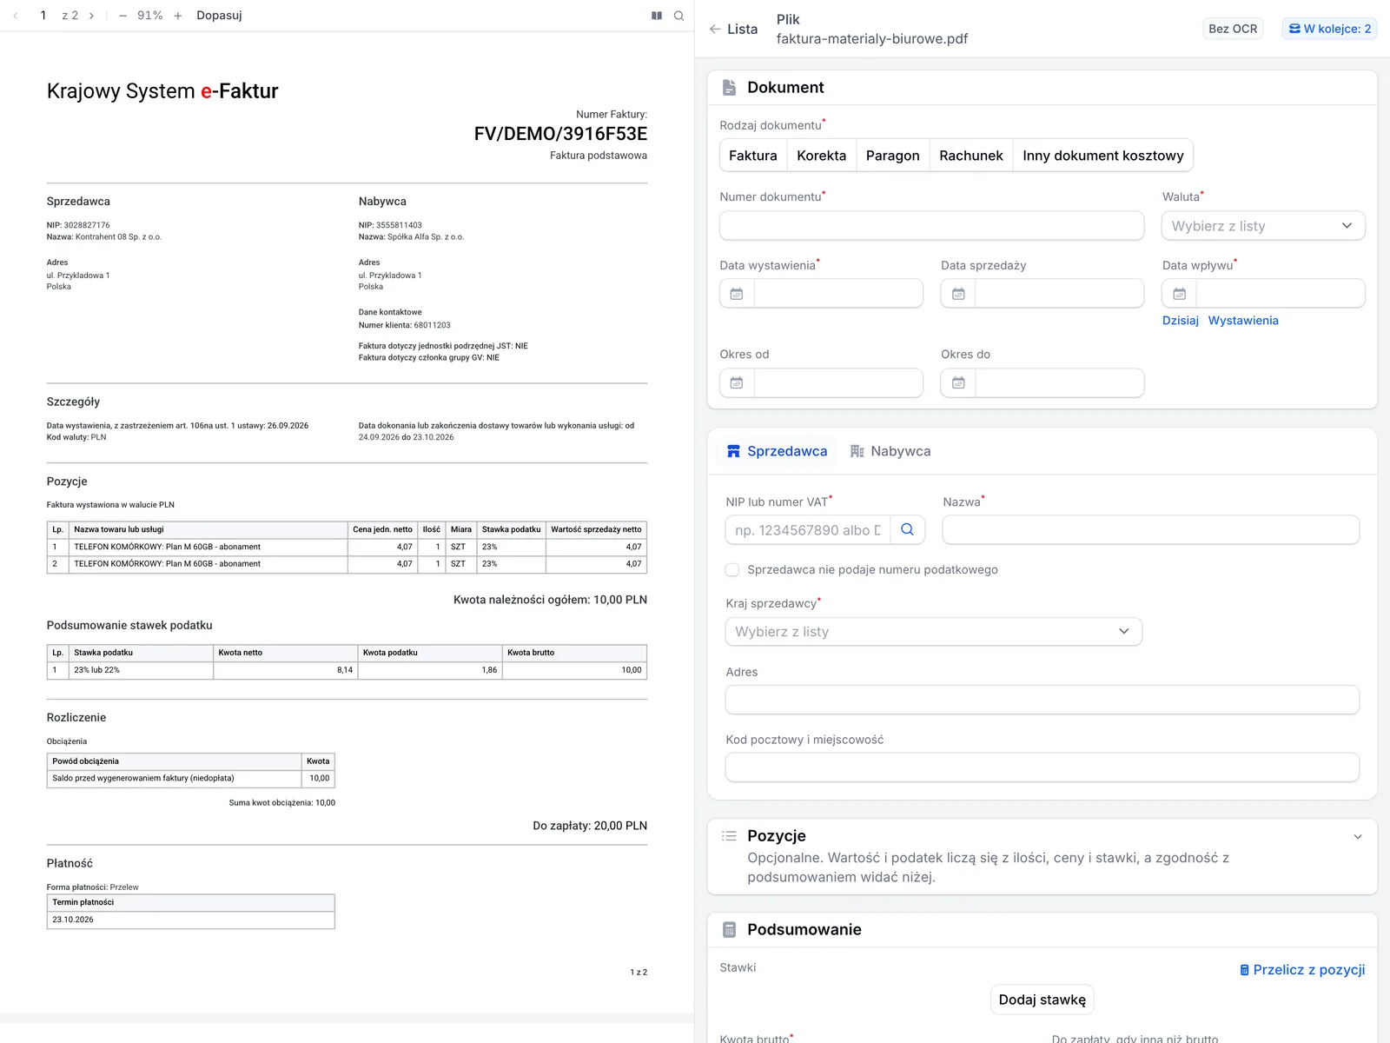Click the Dokument section file icon
Viewport: 1390px width, 1043px height.
coord(730,88)
